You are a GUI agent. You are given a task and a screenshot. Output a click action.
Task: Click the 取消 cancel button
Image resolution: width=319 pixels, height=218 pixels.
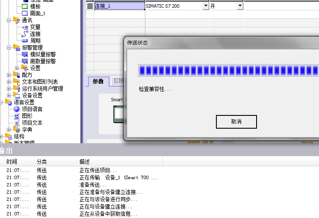click(x=236, y=122)
